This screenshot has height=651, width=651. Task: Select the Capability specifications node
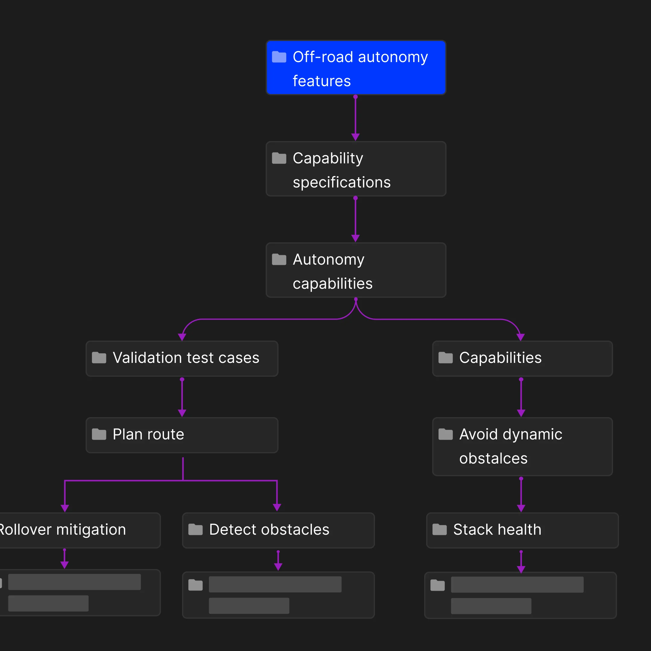(x=356, y=169)
